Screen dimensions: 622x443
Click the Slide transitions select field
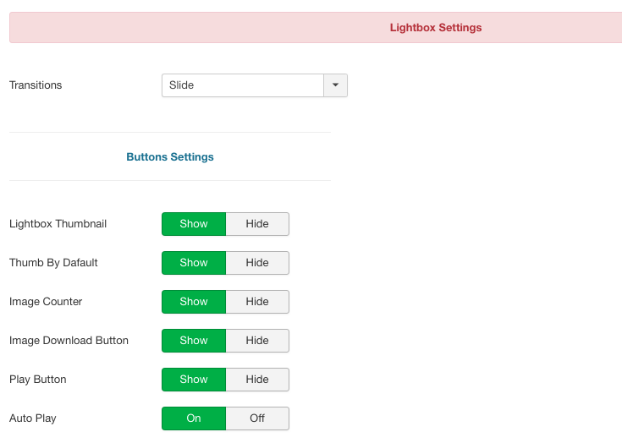pyautogui.click(x=254, y=85)
